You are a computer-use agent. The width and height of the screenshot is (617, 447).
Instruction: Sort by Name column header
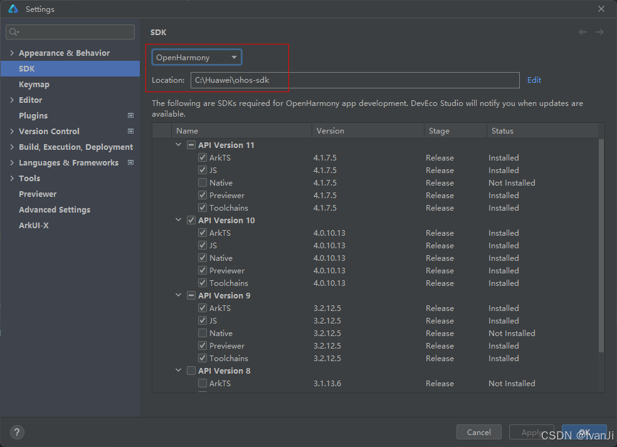tap(241, 131)
